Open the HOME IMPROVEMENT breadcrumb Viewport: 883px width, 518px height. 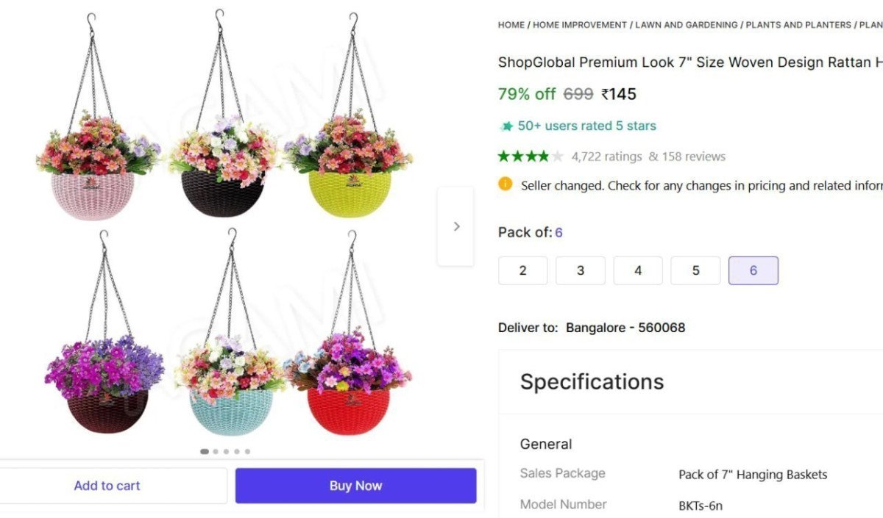click(x=582, y=24)
